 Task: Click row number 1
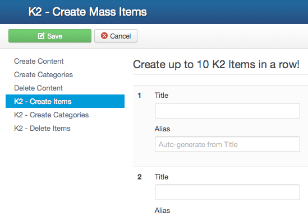[139, 96]
